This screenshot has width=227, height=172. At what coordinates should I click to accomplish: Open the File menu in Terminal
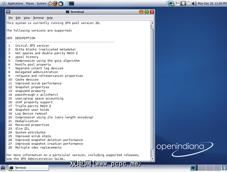(x=10, y=18)
